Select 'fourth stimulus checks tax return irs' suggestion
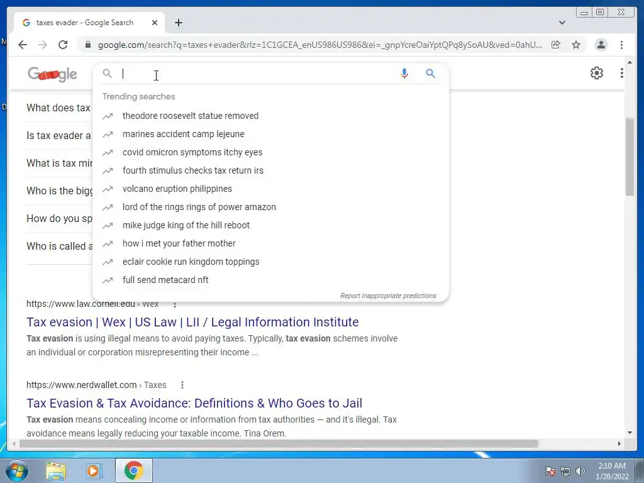The width and height of the screenshot is (644, 483). [193, 170]
